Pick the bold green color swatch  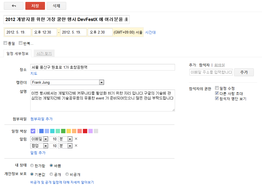[63, 131]
